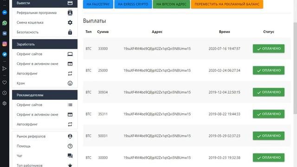Click timestamp 2019-05-29 02:37:23

[225, 136]
